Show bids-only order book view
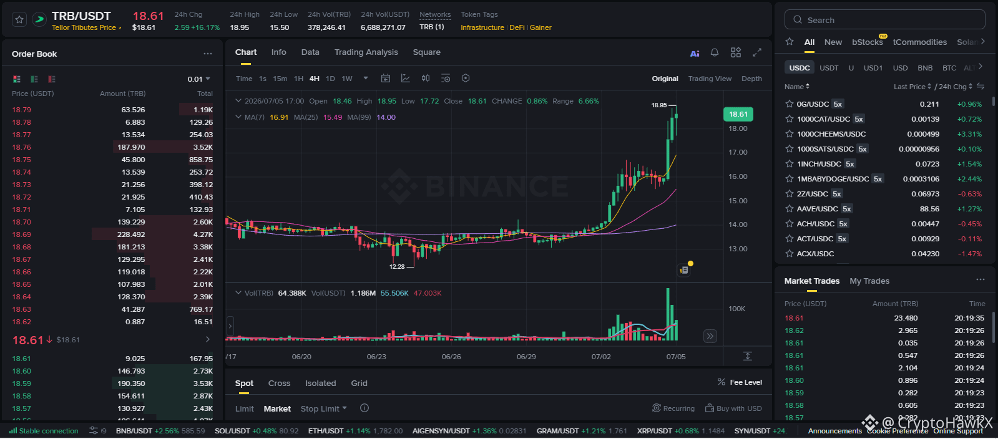Image resolution: width=998 pixels, height=439 pixels. click(x=34, y=79)
